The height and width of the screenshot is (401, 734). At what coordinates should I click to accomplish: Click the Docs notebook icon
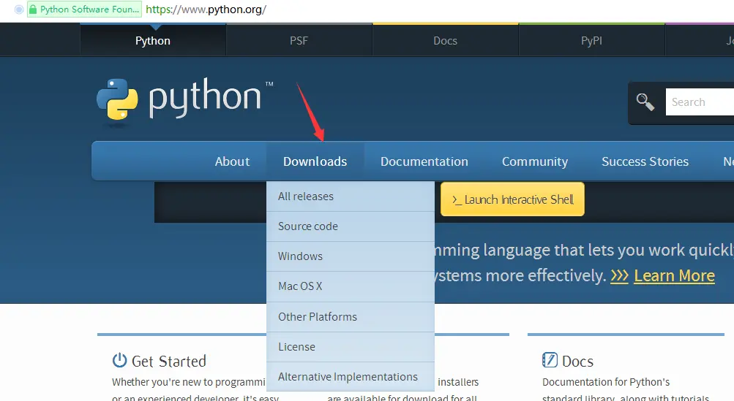pos(550,360)
